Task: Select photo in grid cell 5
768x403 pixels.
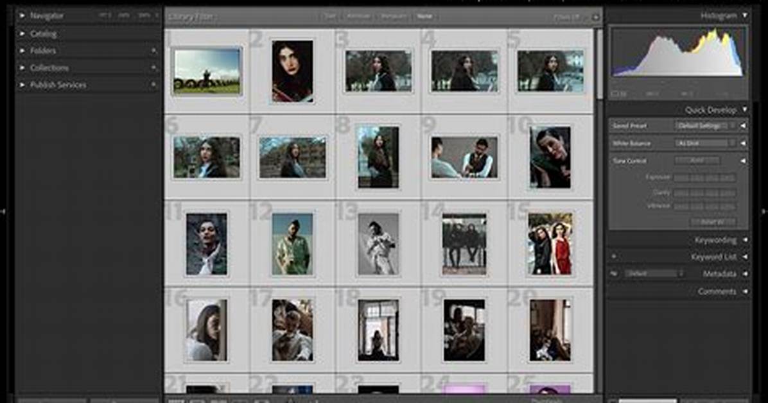Action: point(550,71)
